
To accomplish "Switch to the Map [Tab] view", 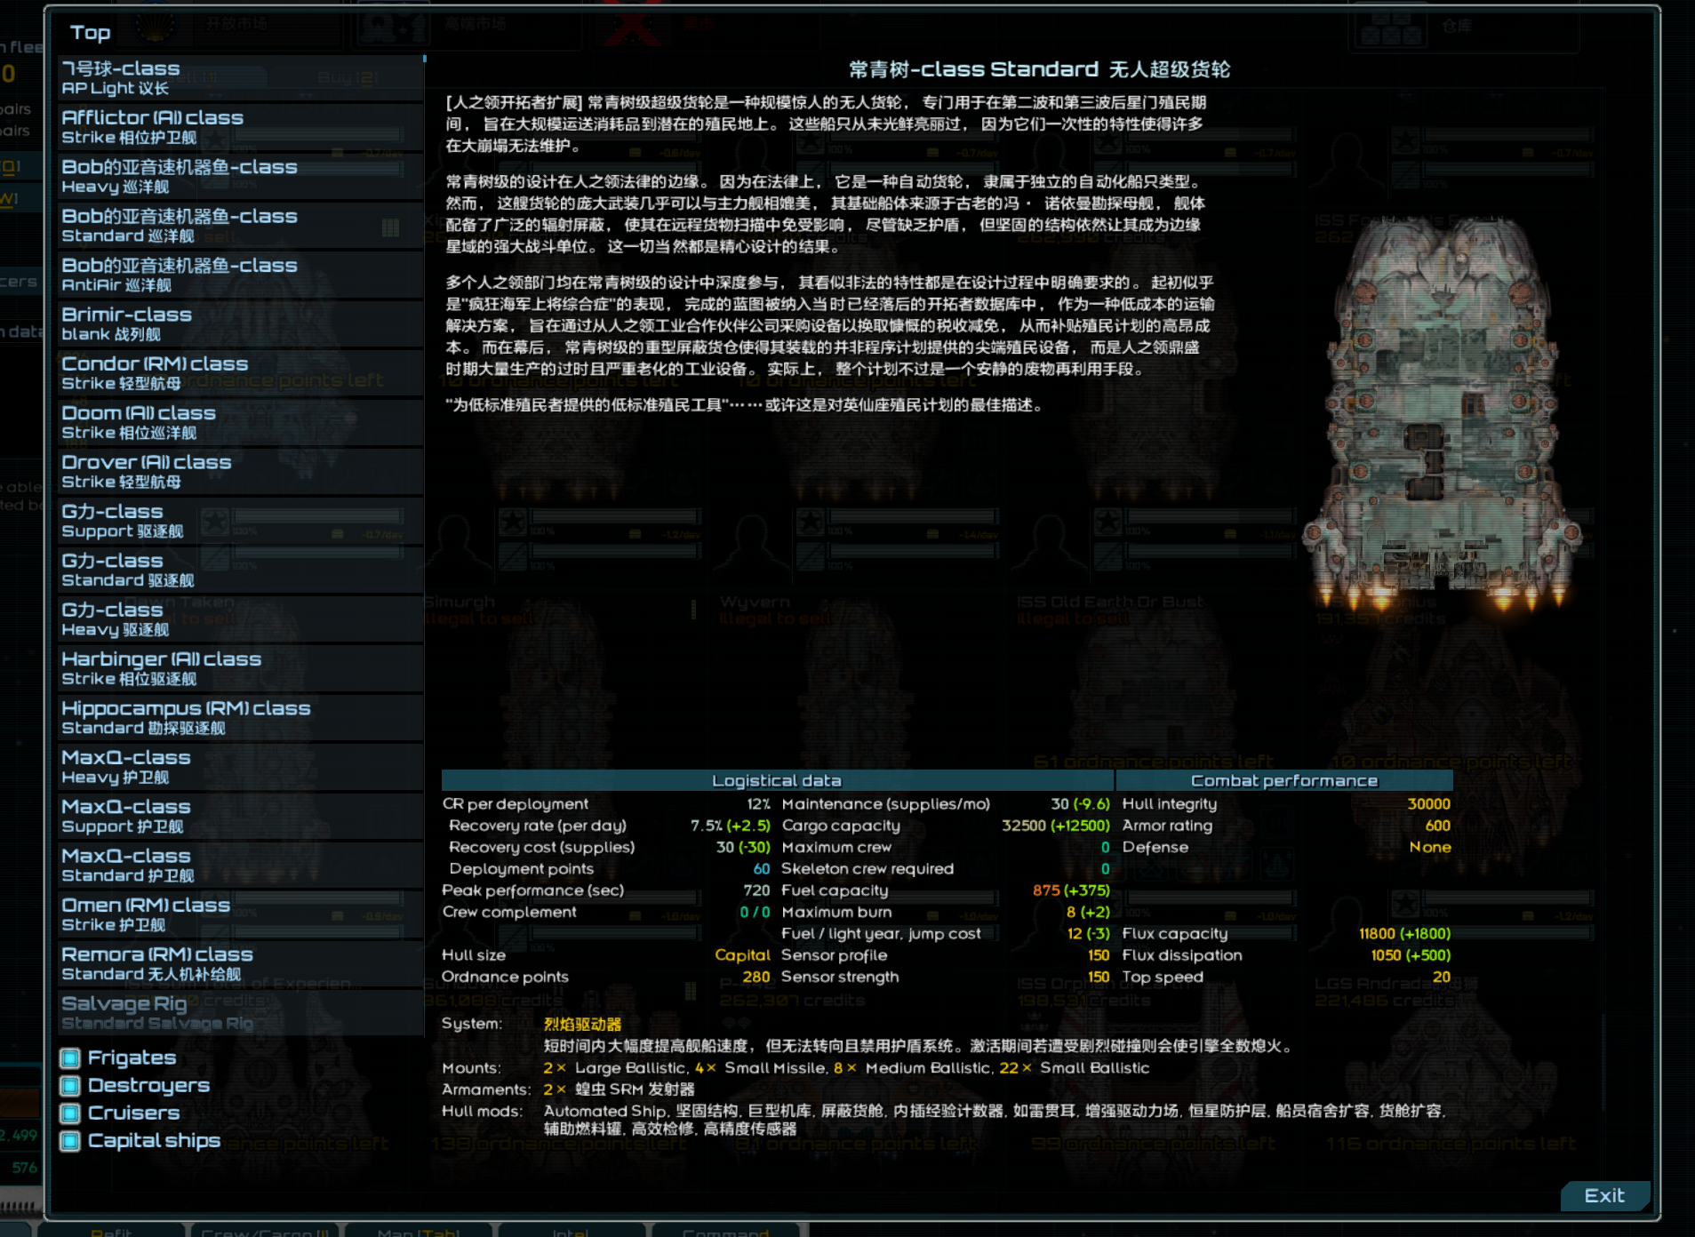I will (x=420, y=1231).
